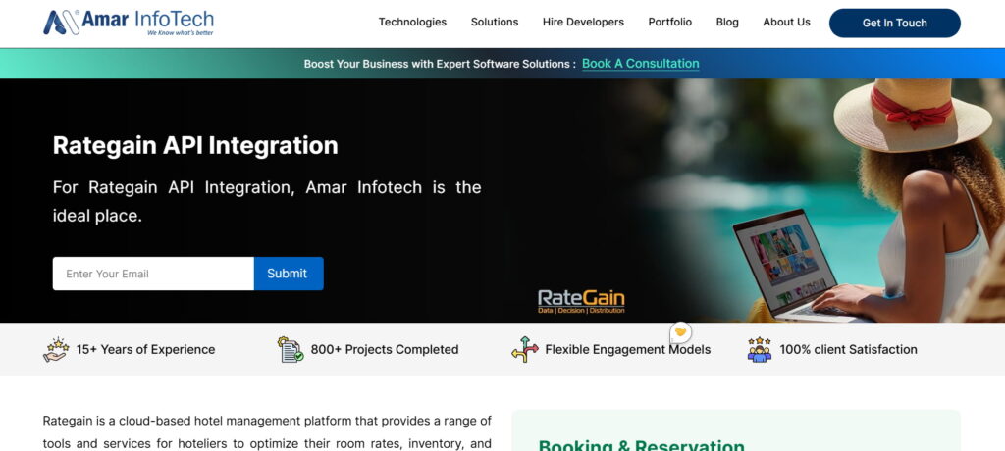Screen dimensions: 1005x451
Task: Click the "Booking & Reservation" heading
Action: tap(642, 445)
